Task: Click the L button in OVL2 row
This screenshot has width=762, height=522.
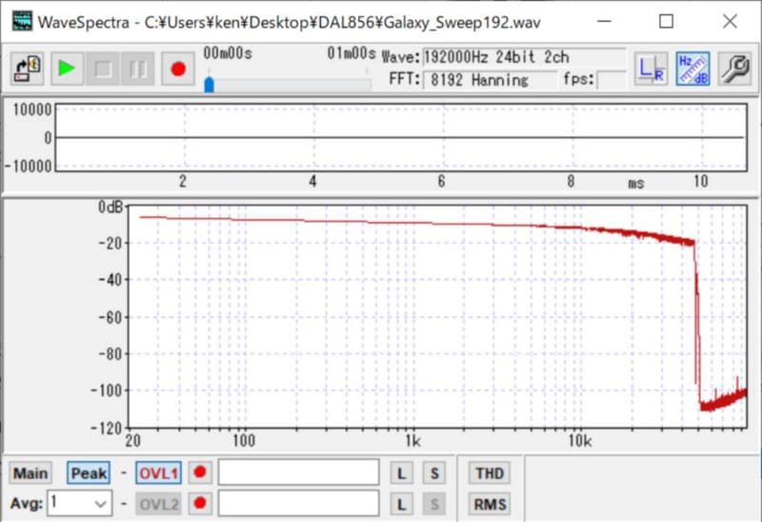Action: click(401, 504)
